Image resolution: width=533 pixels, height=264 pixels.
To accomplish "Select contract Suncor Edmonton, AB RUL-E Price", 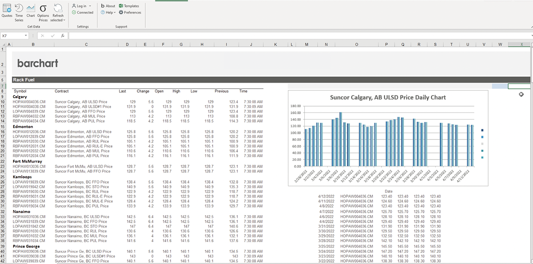I will pos(84,146).
